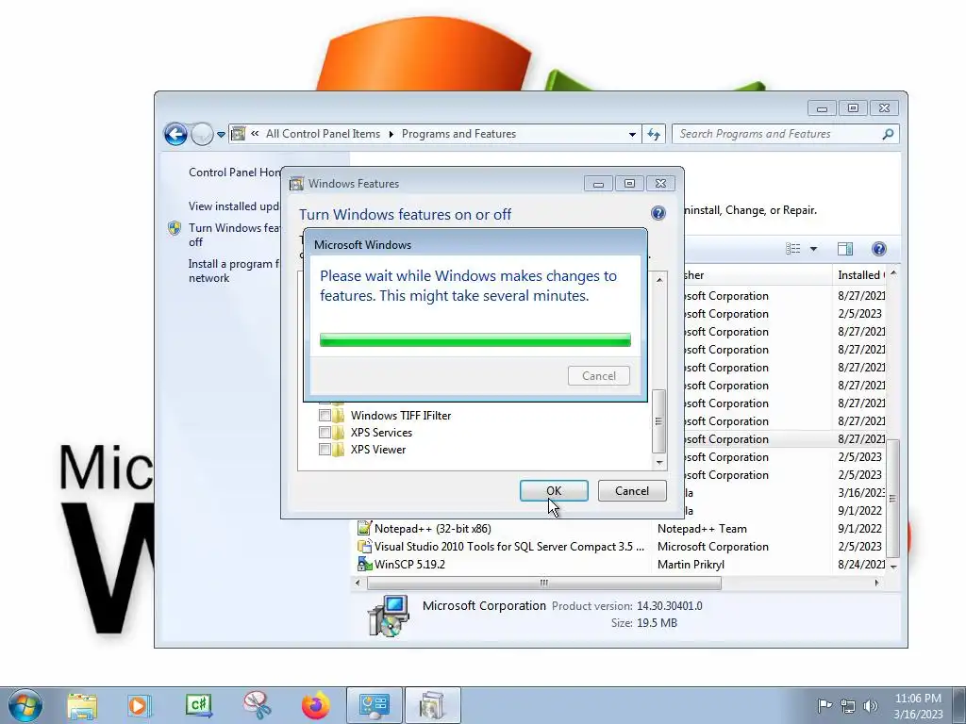
Task: Click Cancel in Windows Features dialog
Action: [632, 490]
